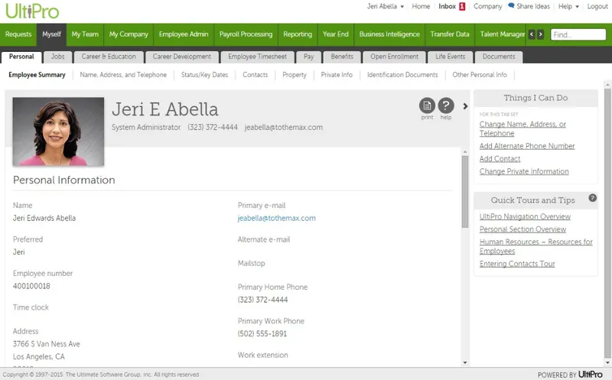Open the Transfer Data menu
The image size is (612, 380).
pos(450,34)
